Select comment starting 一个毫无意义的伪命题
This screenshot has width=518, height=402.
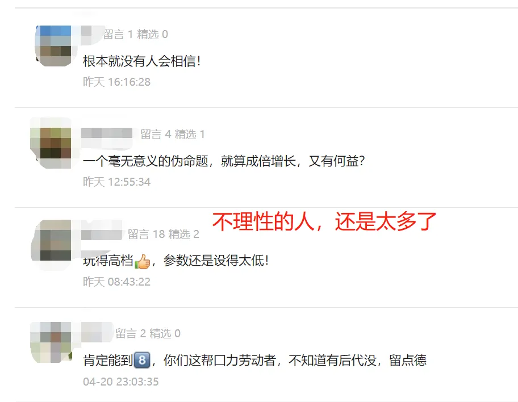[x=224, y=161]
